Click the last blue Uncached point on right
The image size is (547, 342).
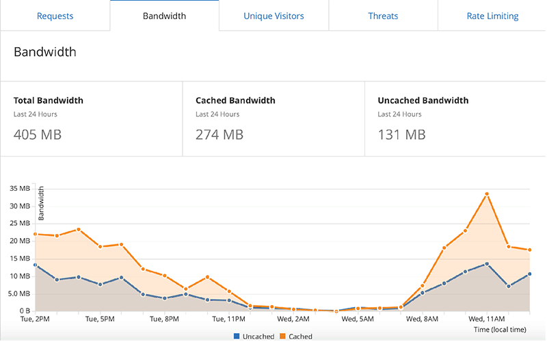tap(530, 274)
